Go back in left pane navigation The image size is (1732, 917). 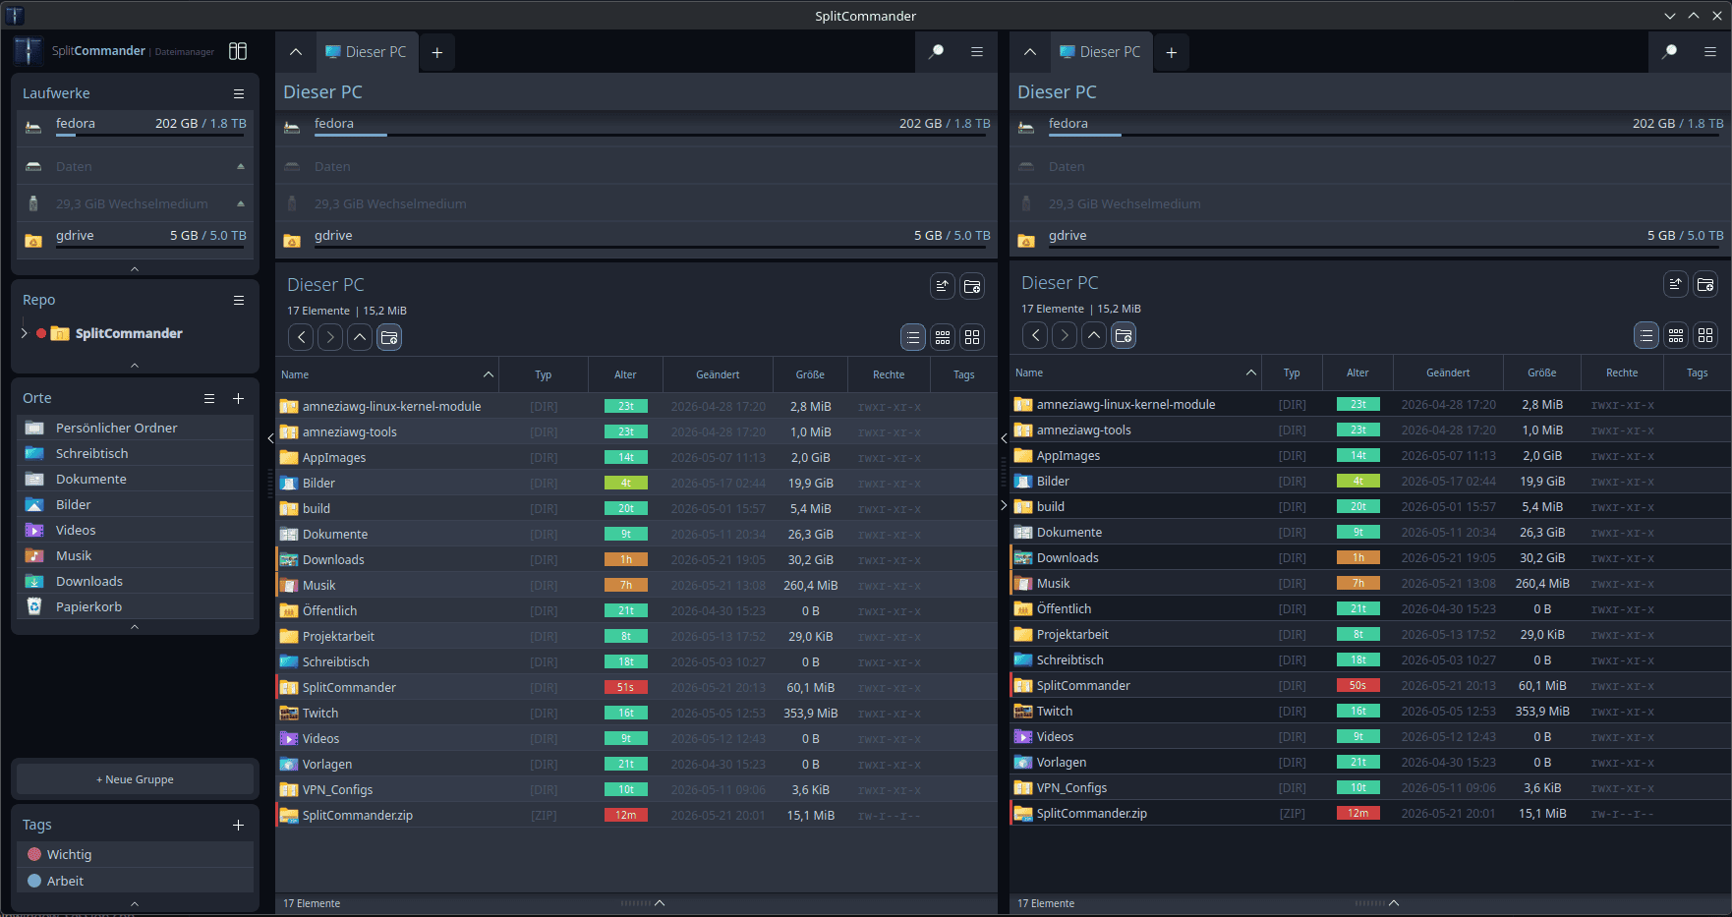(x=302, y=337)
